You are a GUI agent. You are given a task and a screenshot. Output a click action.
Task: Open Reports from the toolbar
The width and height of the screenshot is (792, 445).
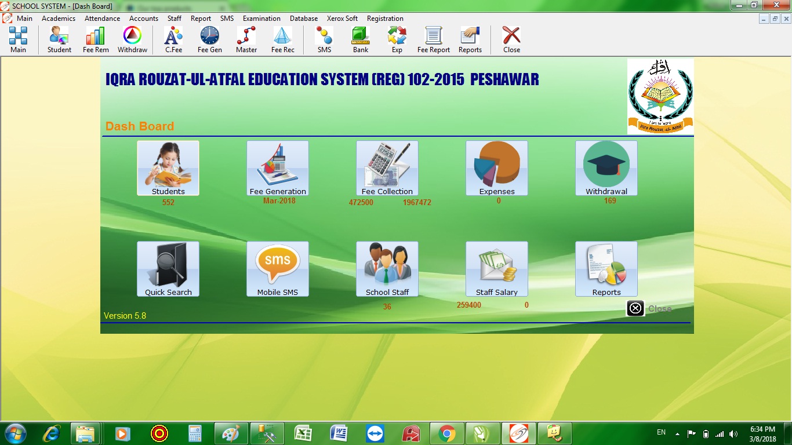[x=470, y=39]
